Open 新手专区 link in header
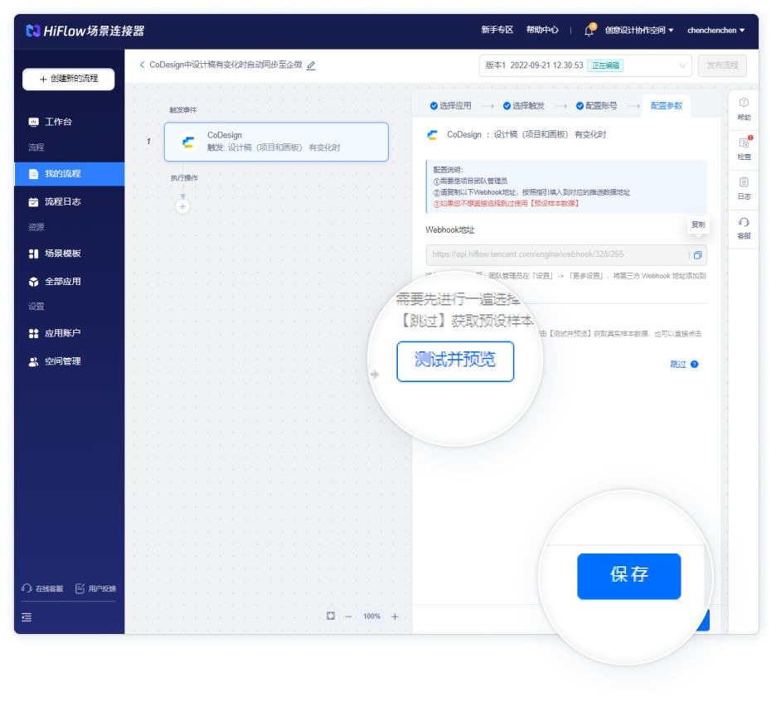 point(497,30)
